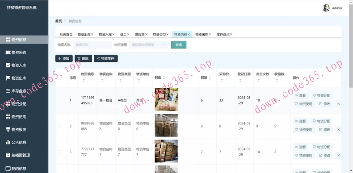Image resolution: width=353 pixels, height=173 pixels.
Task: Sort by 物资编号 column arrows
Action: pos(84,80)
